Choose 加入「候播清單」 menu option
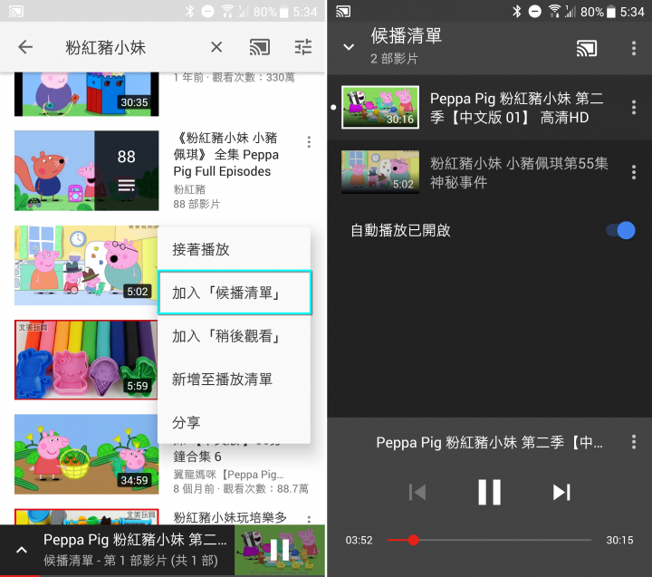Viewport: 652px width, 577px height. pos(235,293)
